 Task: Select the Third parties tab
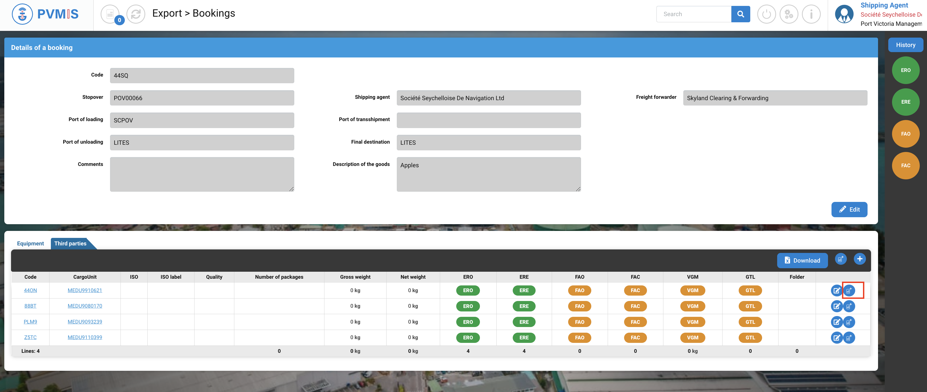[70, 244]
